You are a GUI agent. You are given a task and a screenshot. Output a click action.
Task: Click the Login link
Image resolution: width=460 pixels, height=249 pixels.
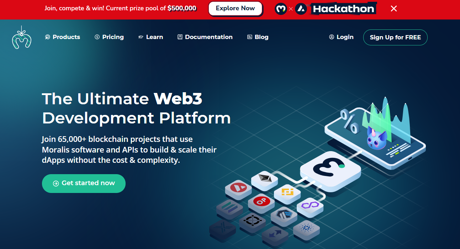(x=341, y=37)
